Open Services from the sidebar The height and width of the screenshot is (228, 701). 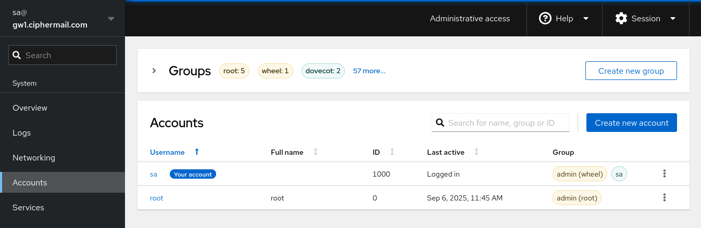coord(28,208)
